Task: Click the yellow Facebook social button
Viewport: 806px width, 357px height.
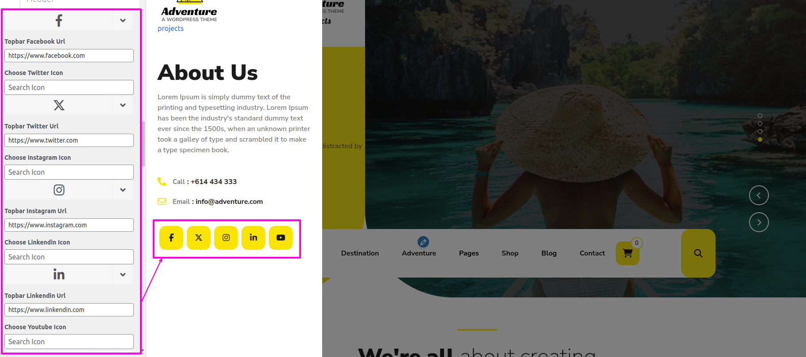Action: point(171,238)
